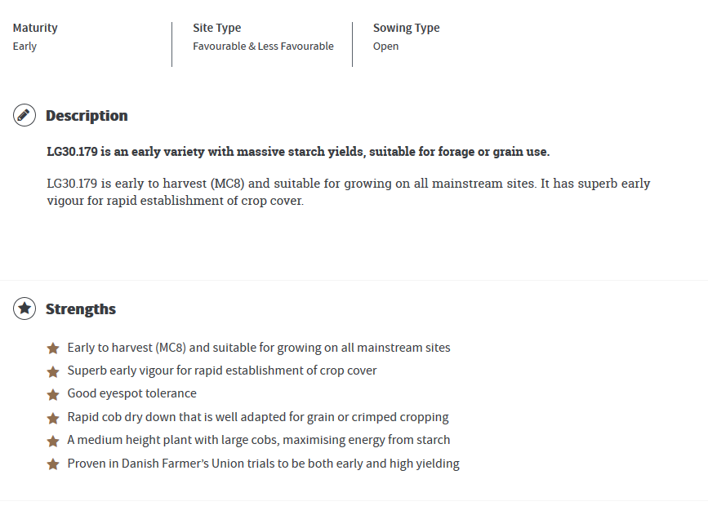The width and height of the screenshot is (708, 506).
Task: Click star bullet for medium height plant
Action: [53, 441]
